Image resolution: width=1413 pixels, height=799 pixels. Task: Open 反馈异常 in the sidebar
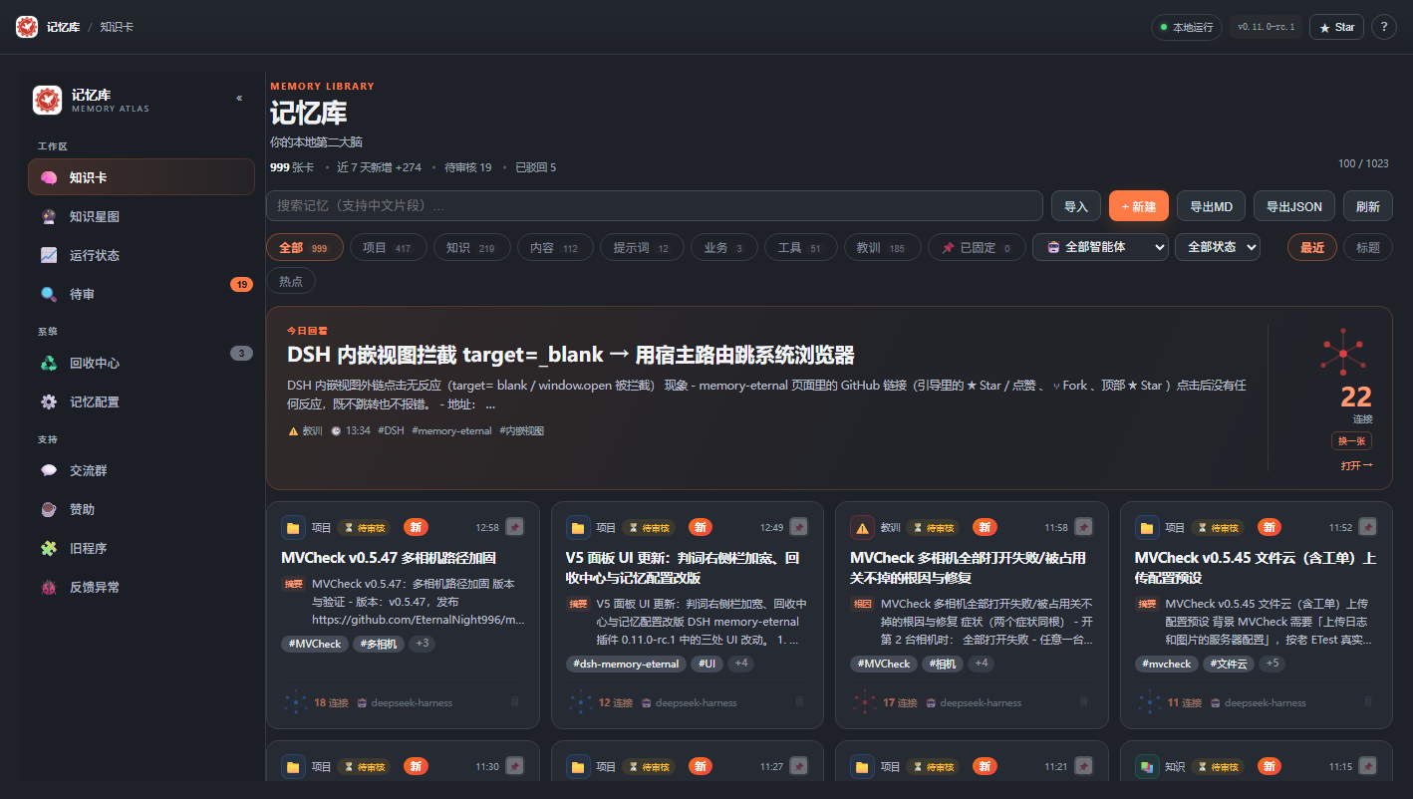click(141, 587)
